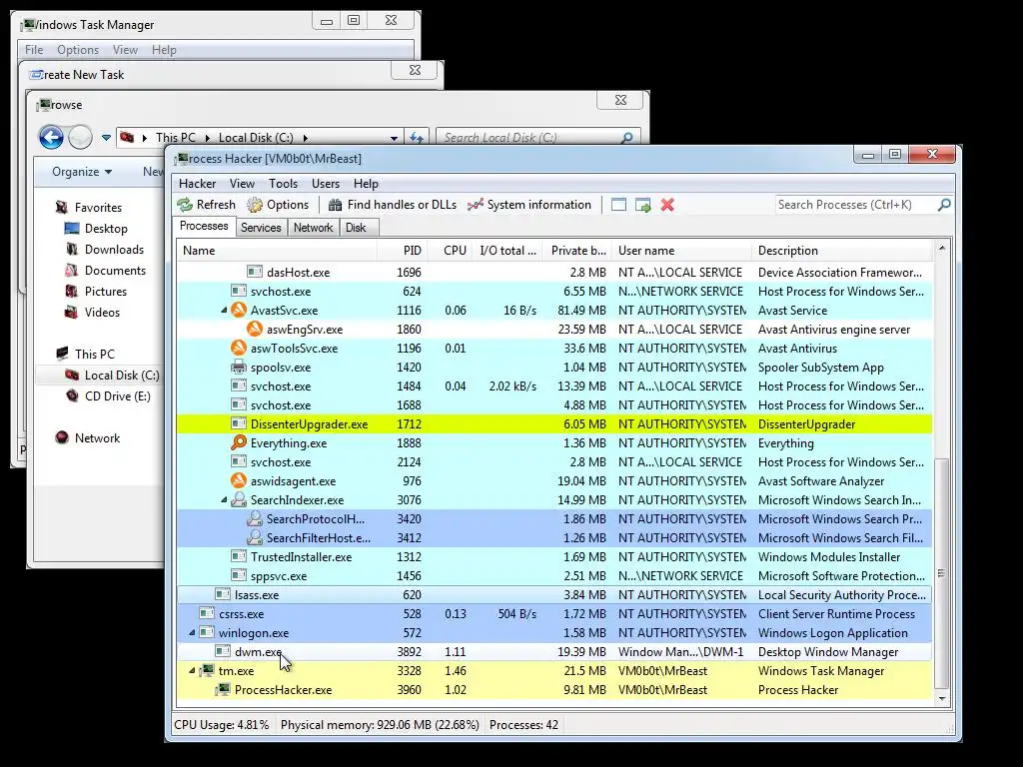Screen dimensions: 1023x767
Task: Open Options with the gear icon
Action: (278, 205)
